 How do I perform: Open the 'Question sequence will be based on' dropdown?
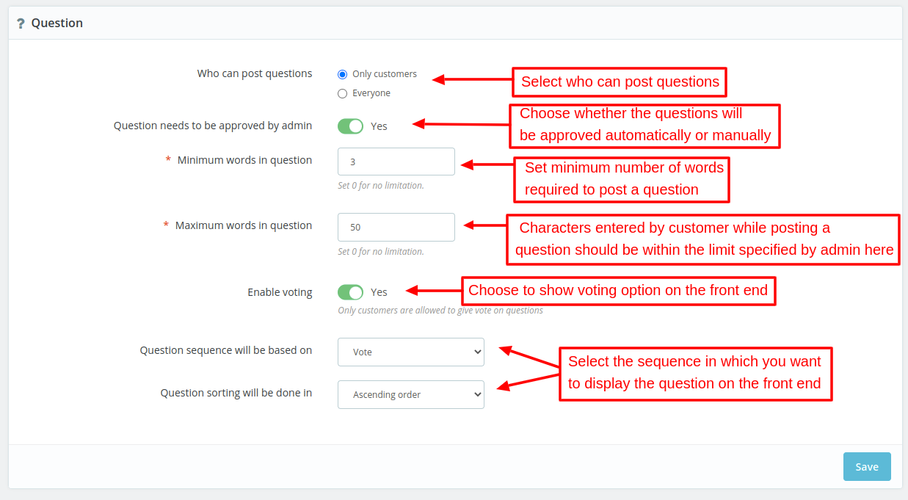[410, 352]
